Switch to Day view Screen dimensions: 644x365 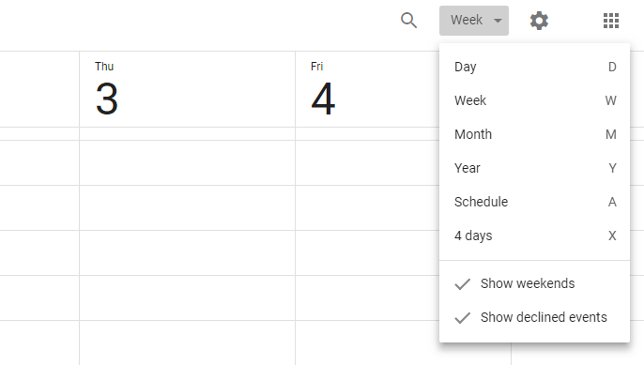pyautogui.click(x=534, y=67)
